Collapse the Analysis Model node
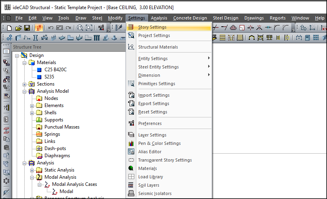The width and height of the screenshot is (327, 199). click(x=25, y=91)
